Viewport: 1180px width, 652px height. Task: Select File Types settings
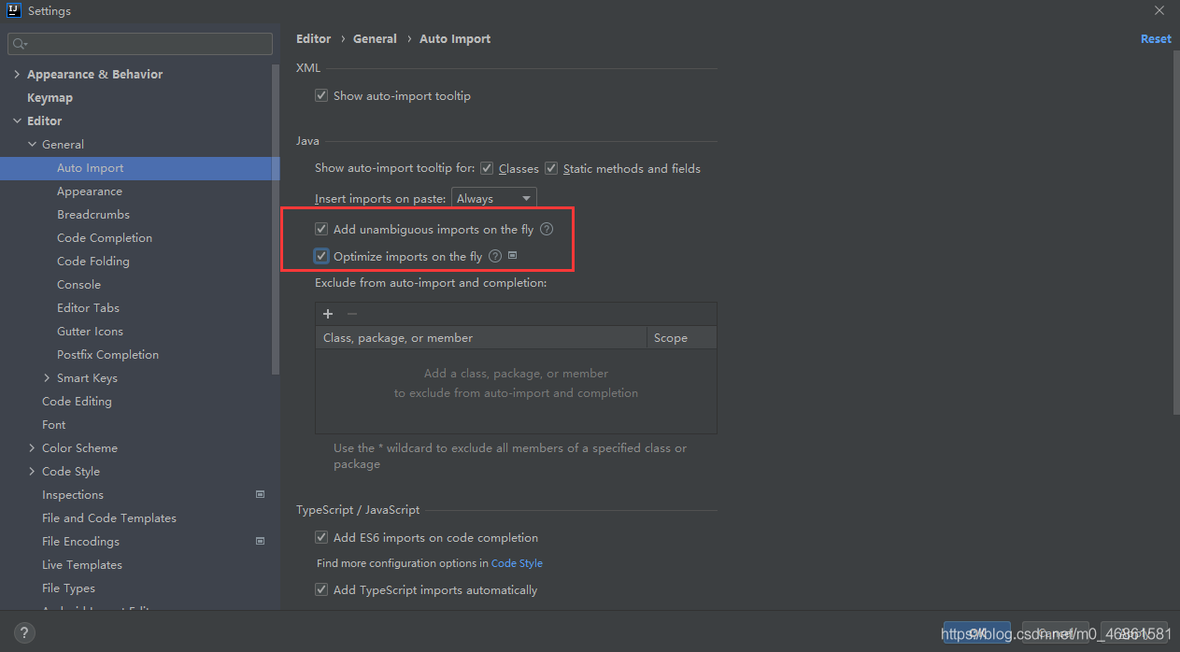[68, 588]
